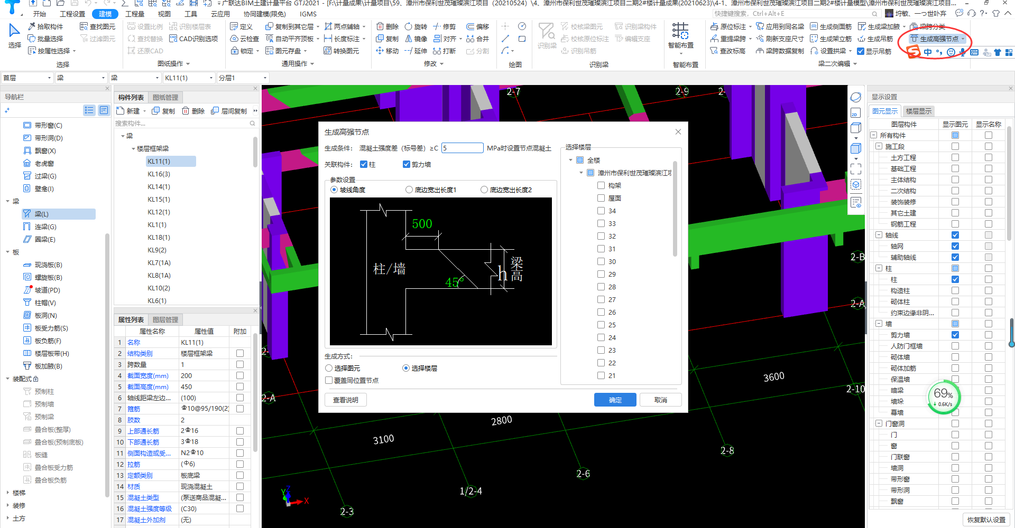Click the 查改标高 icon
This screenshot has height=528, width=1015.
[x=714, y=51]
